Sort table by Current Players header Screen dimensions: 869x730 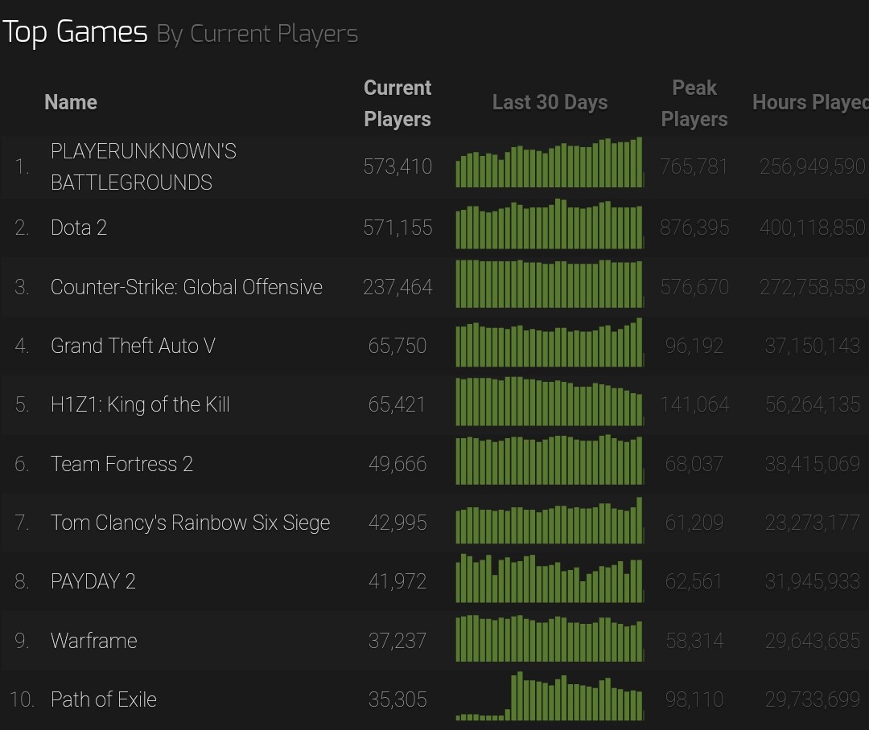pyautogui.click(x=397, y=103)
